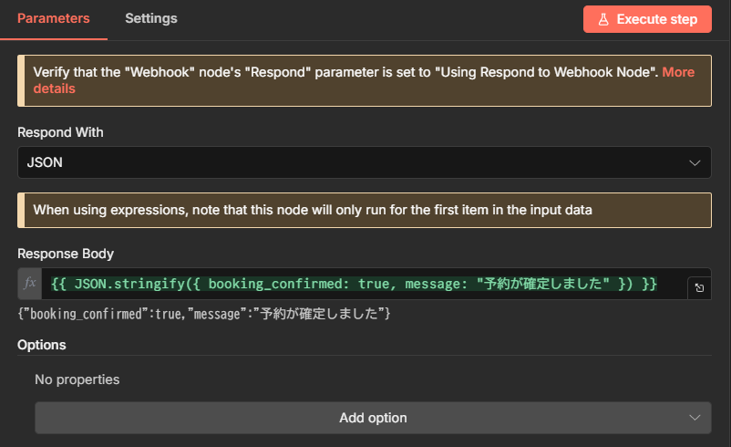Switch to the Parameters tab
The image size is (731, 447).
coord(53,18)
